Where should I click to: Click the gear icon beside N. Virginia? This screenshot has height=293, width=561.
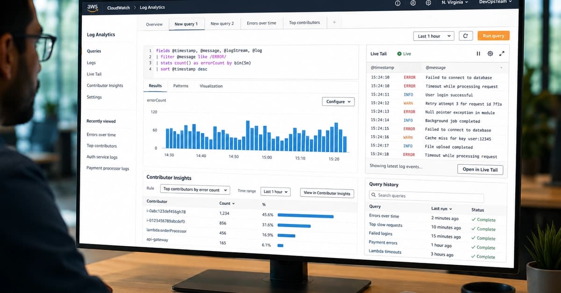[429, 3]
